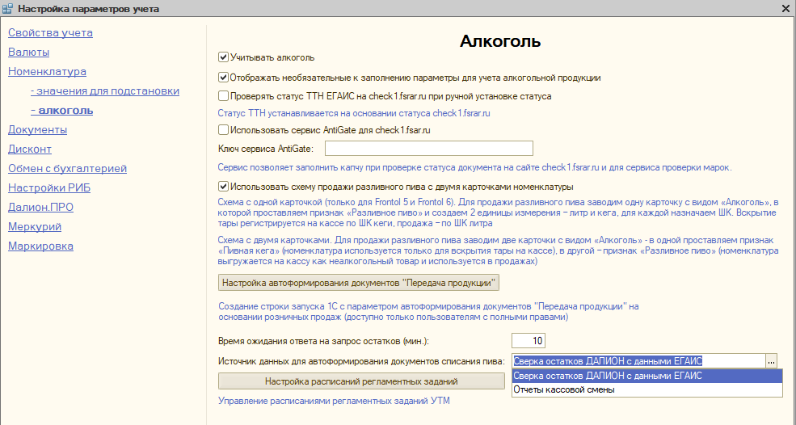Click the ellipsis button of источник данных
The image size is (796, 425).
point(771,361)
